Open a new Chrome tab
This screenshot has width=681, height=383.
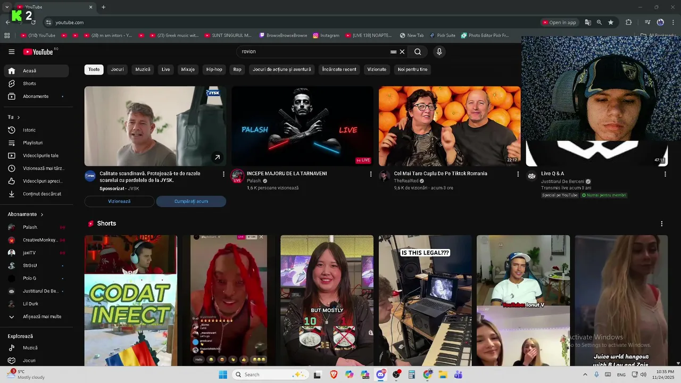(x=103, y=7)
